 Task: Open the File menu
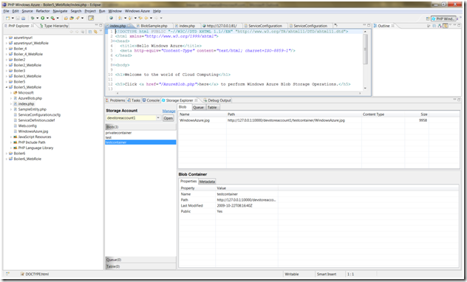click(6, 11)
